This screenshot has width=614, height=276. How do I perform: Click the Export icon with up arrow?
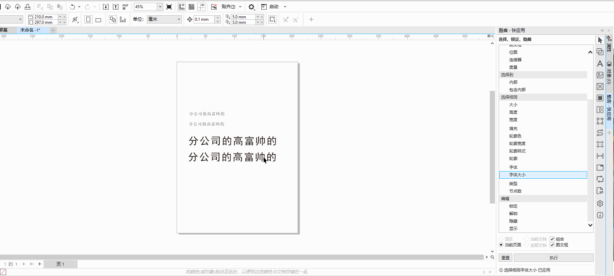click(116, 7)
